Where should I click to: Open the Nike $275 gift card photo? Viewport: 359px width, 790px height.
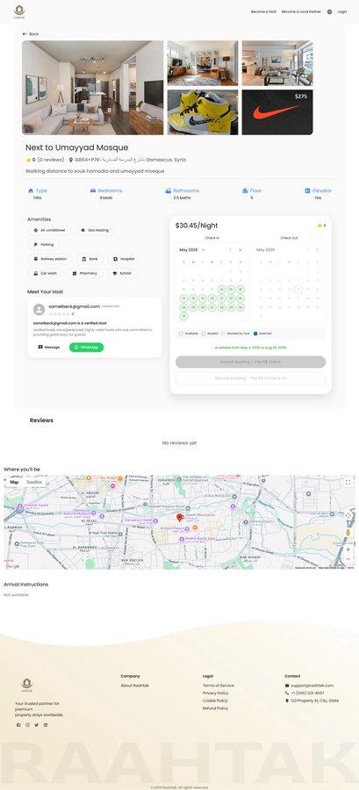(x=277, y=111)
